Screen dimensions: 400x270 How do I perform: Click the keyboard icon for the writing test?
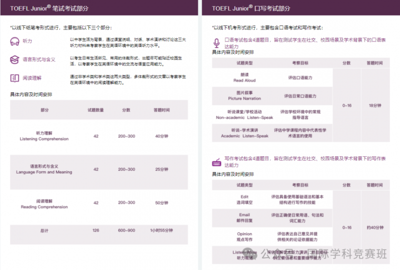[x=217, y=162]
